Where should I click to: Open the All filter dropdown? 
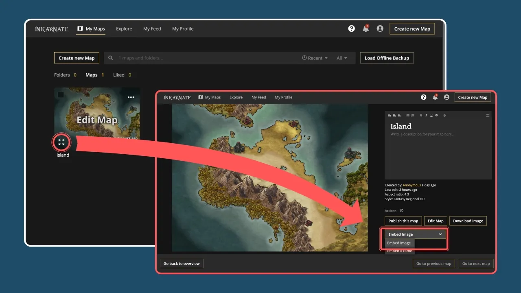pos(342,58)
